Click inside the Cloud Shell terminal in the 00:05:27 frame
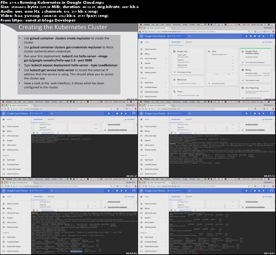The image size is (276, 255). (x=84, y=156)
